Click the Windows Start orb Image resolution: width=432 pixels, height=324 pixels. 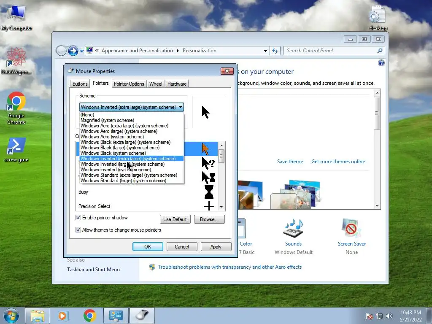click(11, 316)
